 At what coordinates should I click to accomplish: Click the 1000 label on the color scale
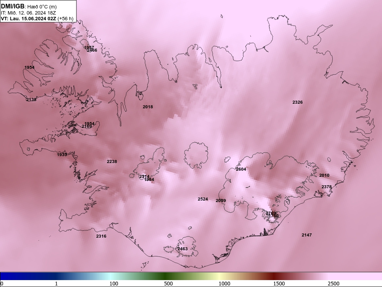pos(224,284)
